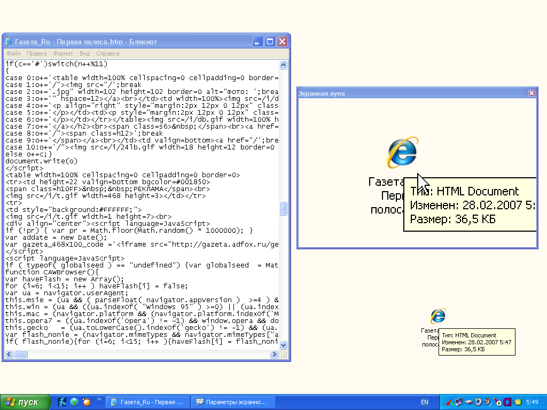
Task: Click the system tray clock
Action: (533, 402)
